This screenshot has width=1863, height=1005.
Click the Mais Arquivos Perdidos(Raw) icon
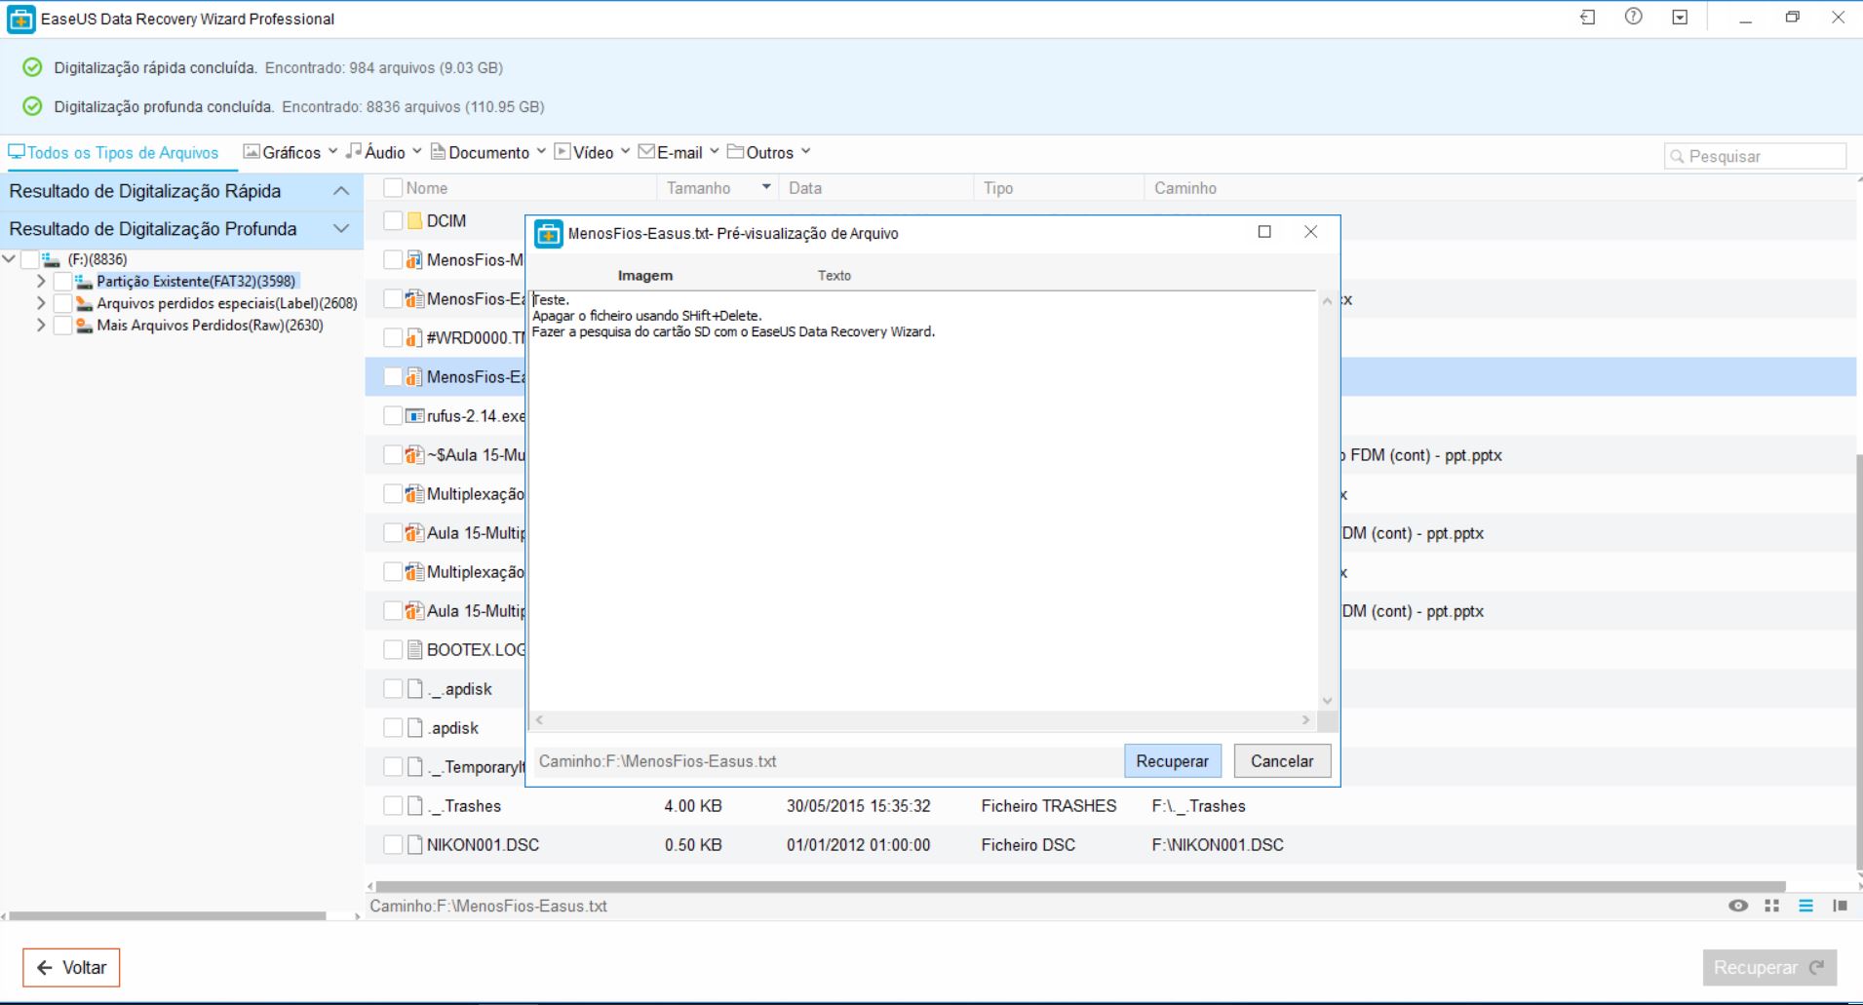pos(84,326)
